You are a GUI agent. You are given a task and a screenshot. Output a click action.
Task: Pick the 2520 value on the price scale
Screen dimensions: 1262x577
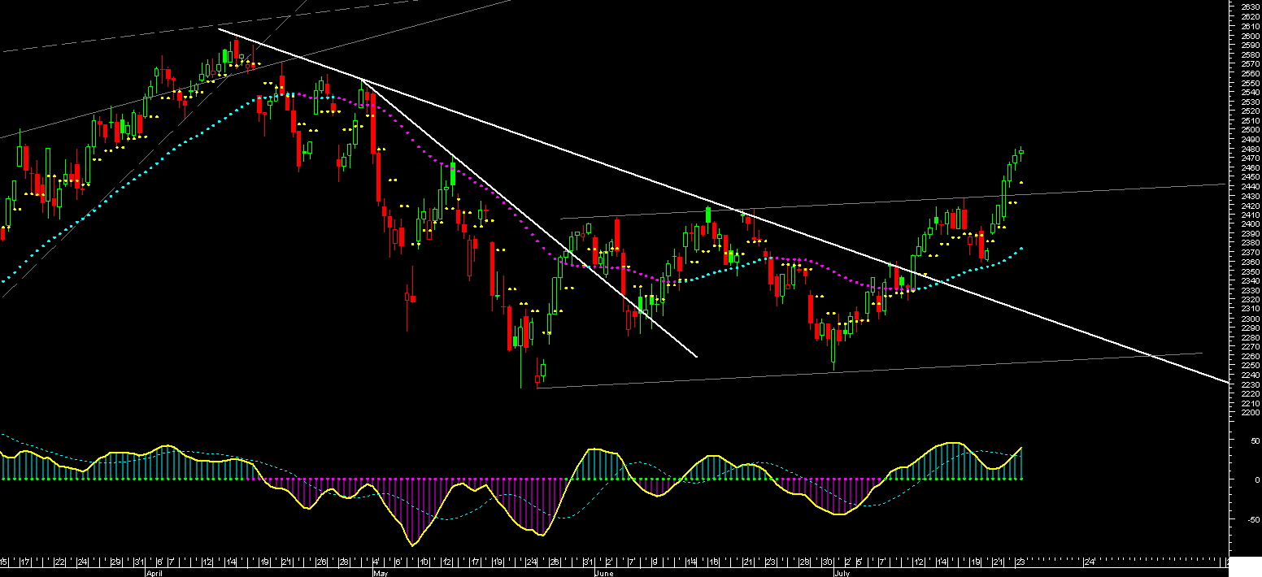(x=1250, y=111)
